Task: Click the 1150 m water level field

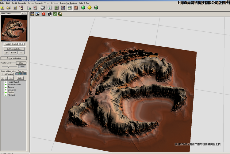Action: pyautogui.click(x=22, y=66)
